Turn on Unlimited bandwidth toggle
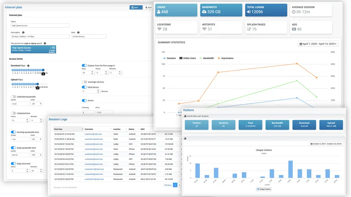This screenshot has width=351, height=197. click(x=13, y=97)
